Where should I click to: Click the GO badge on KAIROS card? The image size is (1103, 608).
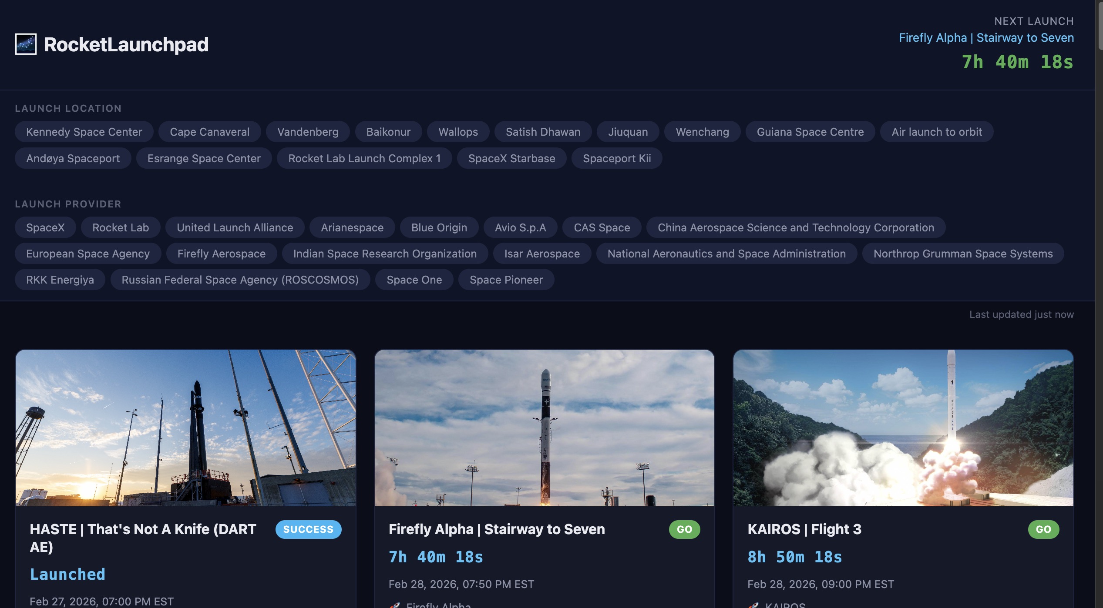point(1043,529)
